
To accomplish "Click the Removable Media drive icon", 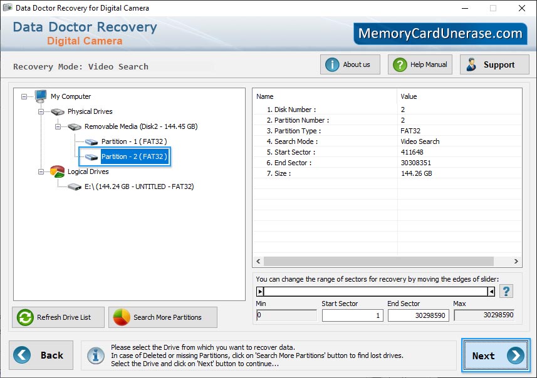I will 75,127.
